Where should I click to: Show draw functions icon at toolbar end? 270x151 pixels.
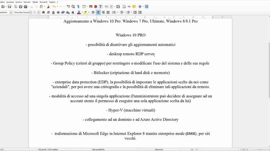pyautogui.click(x=146, y=7)
